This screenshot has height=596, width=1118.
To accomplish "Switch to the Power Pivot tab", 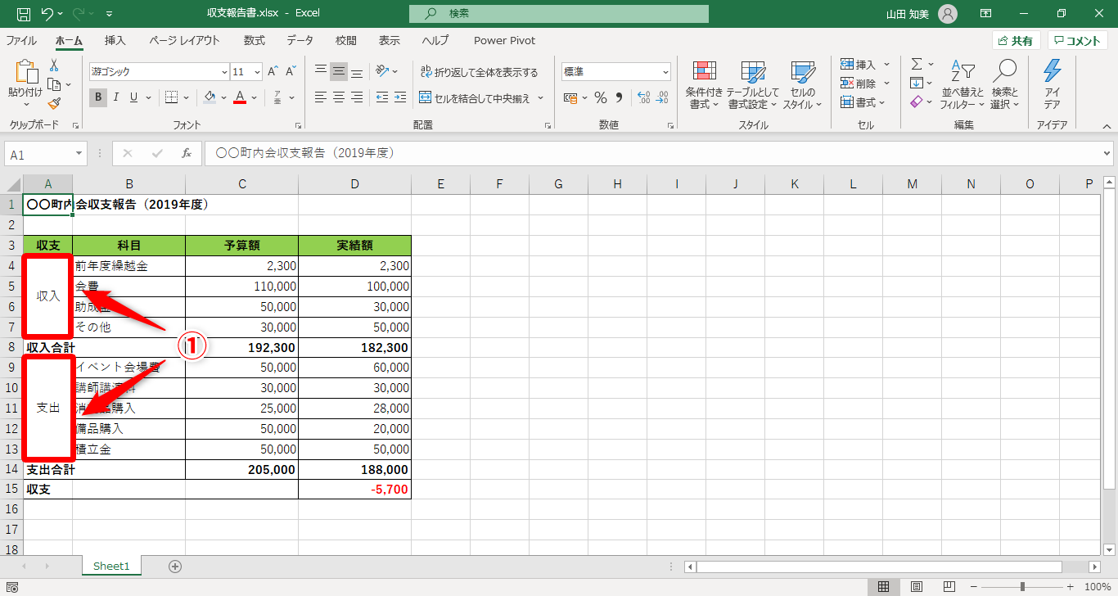I will 504,40.
